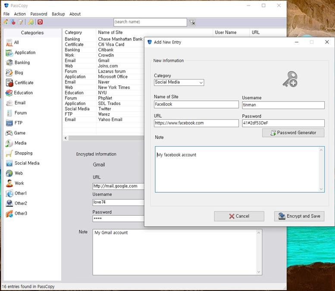Click the Password Generator button

pyautogui.click(x=293, y=133)
